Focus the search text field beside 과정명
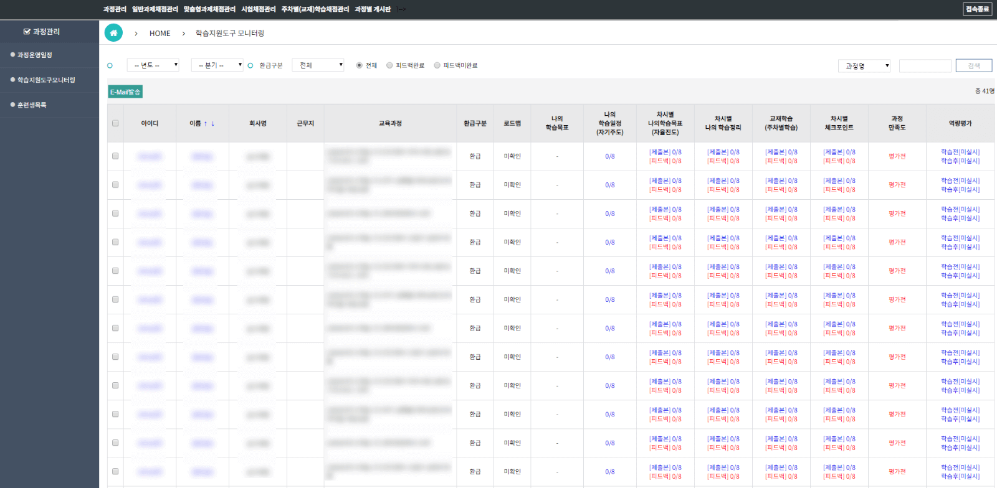Viewport: 997px width, 488px height. [x=925, y=66]
